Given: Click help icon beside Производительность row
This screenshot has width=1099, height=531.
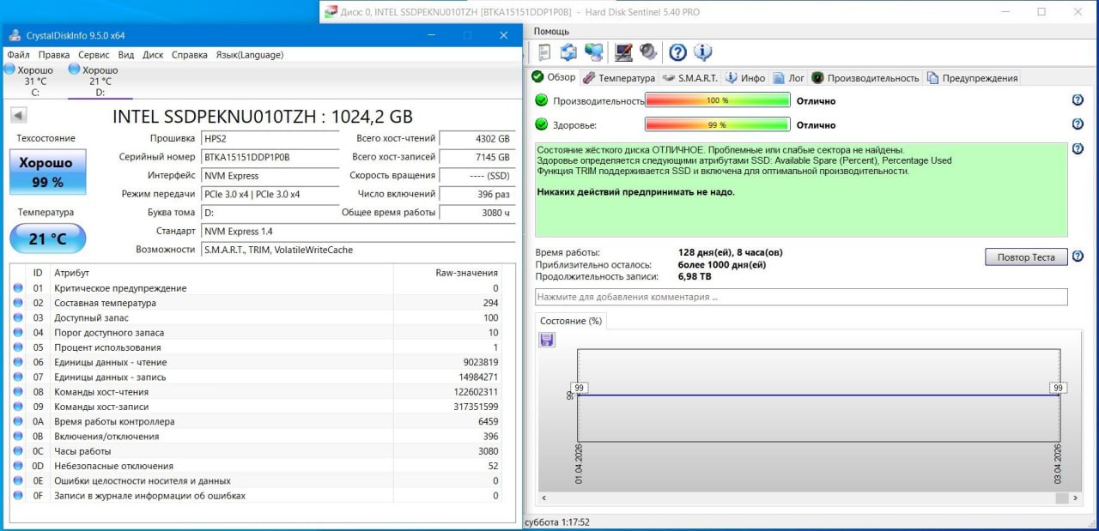Looking at the screenshot, I should coord(1078,100).
